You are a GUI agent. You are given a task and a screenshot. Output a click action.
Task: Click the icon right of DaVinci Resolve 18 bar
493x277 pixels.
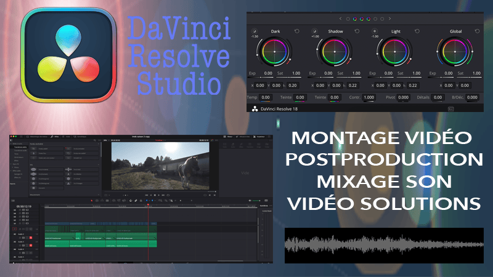pyautogui.click(x=450, y=109)
